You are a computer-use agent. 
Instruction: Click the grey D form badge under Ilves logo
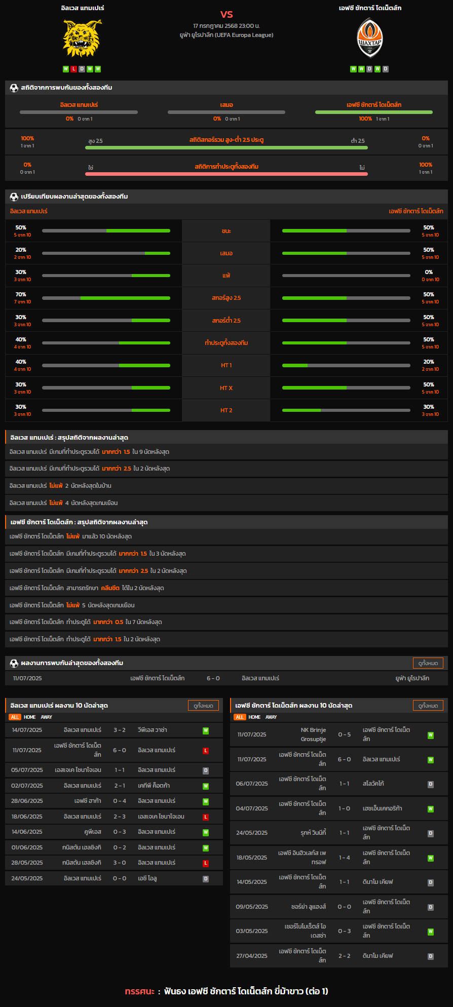point(82,69)
